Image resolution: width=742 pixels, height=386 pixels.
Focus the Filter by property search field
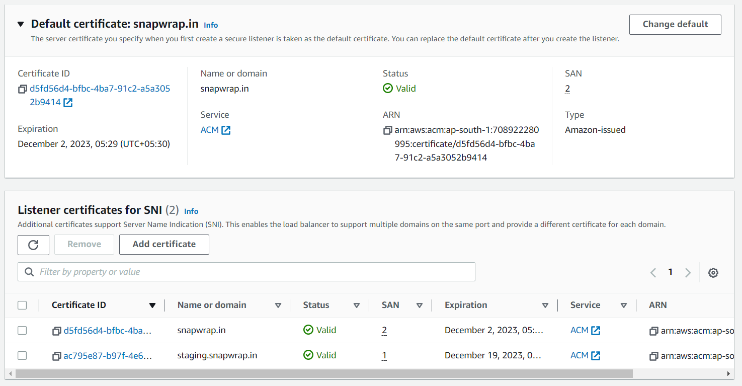point(246,272)
